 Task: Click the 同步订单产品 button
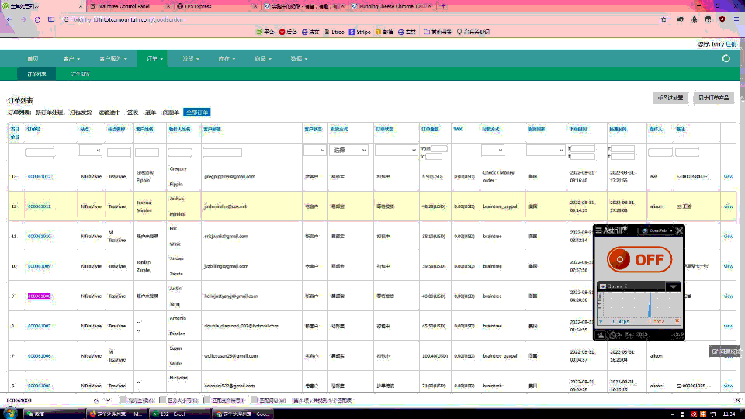point(713,98)
